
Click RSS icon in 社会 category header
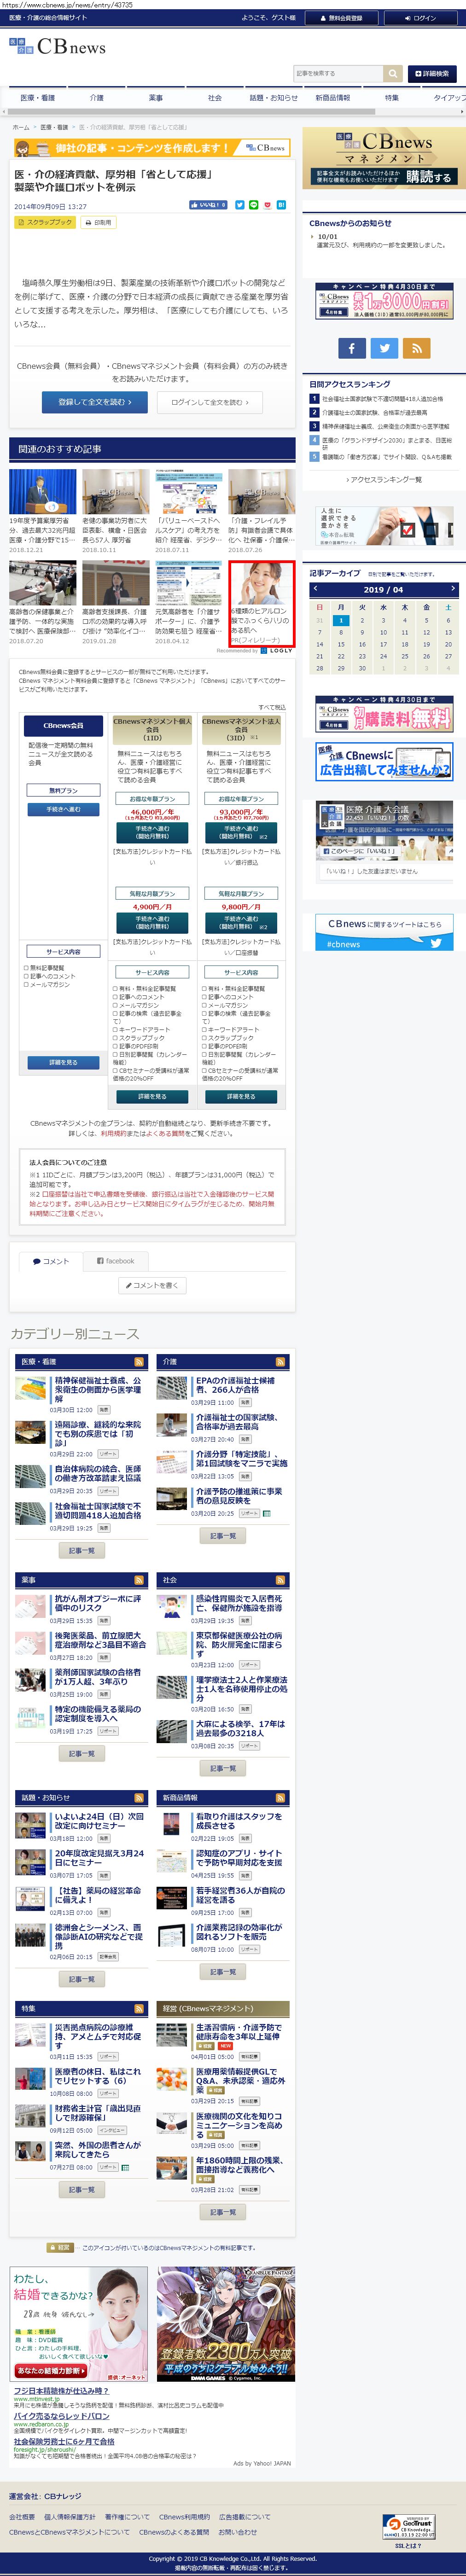[x=281, y=1579]
